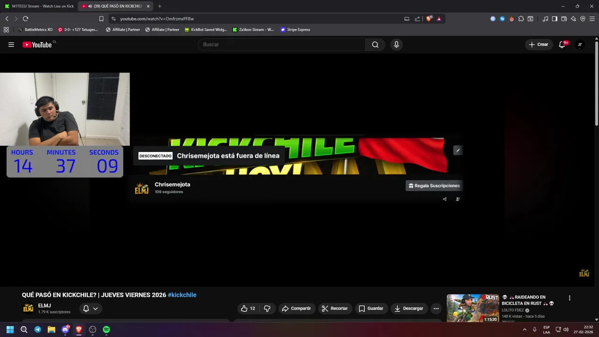Click the YouTube search magnifier button
Image resolution: width=599 pixels, height=337 pixels.
coord(375,44)
